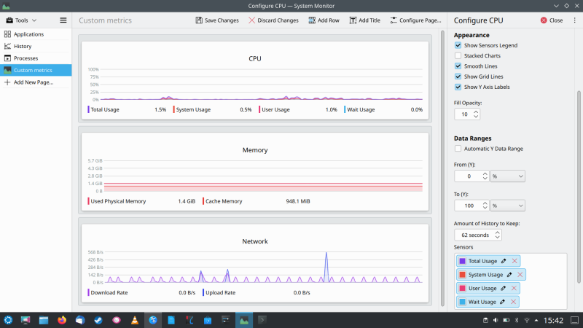This screenshot has width=583, height=328.
Task: Click the Add Row icon
Action: [x=311, y=20]
